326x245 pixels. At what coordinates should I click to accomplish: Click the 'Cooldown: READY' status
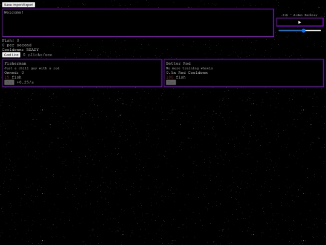pos(21,50)
